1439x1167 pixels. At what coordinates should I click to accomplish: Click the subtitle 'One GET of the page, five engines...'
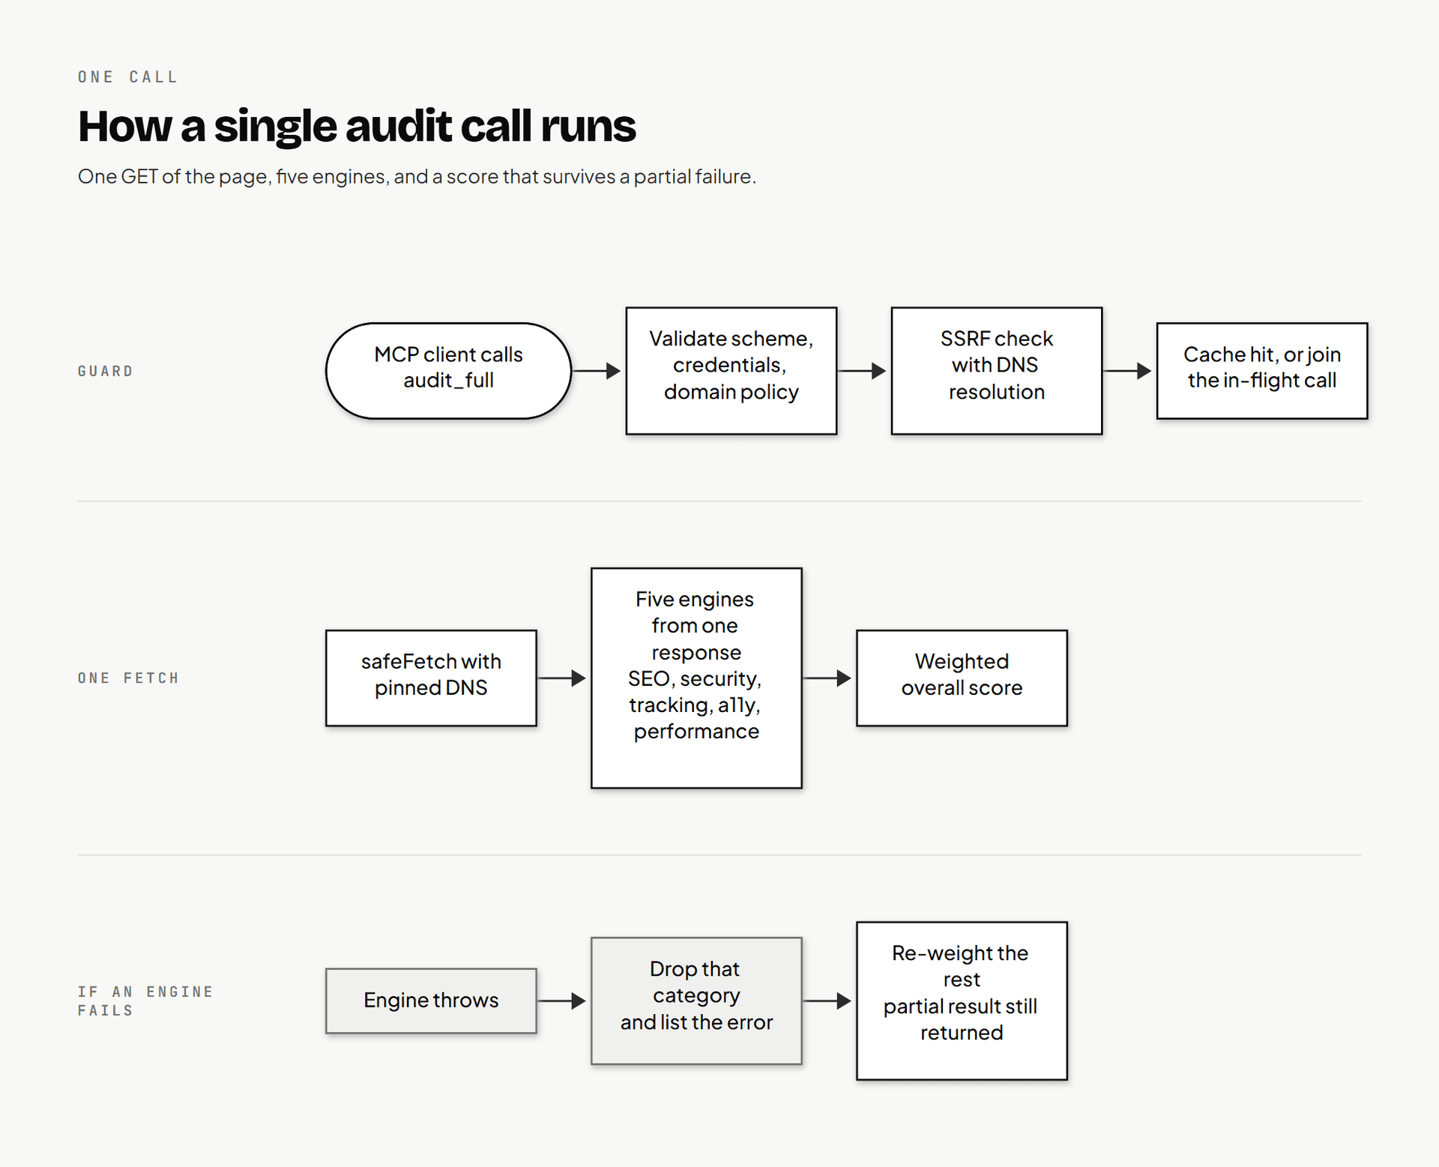[x=417, y=177]
